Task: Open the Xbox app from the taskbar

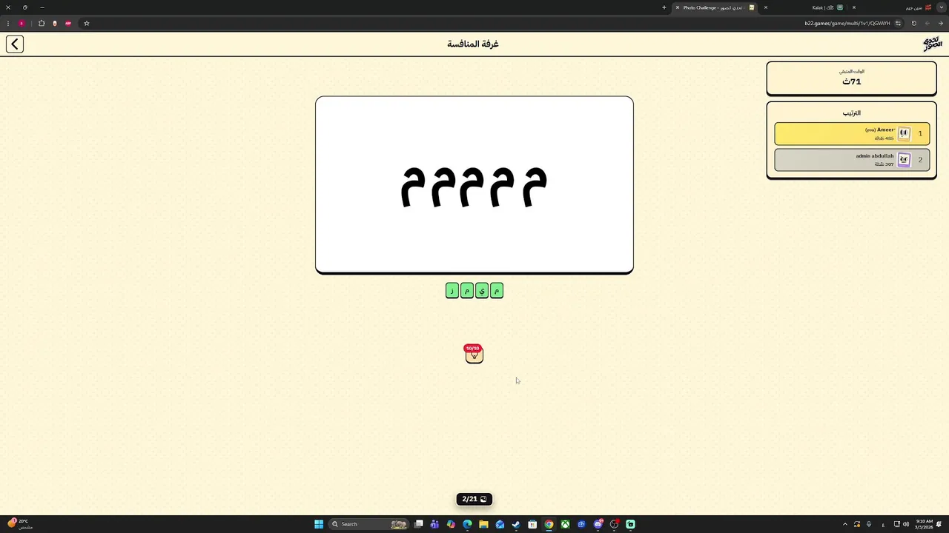Action: coord(565,524)
